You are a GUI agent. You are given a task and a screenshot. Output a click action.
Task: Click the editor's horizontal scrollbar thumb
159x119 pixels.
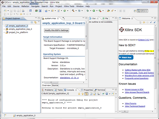pos(51,82)
